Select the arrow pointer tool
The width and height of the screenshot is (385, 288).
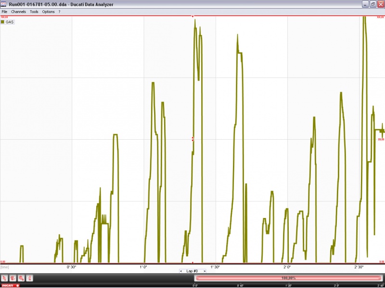(x=4, y=278)
